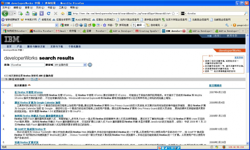Click the red S input method icon

[159, 148]
